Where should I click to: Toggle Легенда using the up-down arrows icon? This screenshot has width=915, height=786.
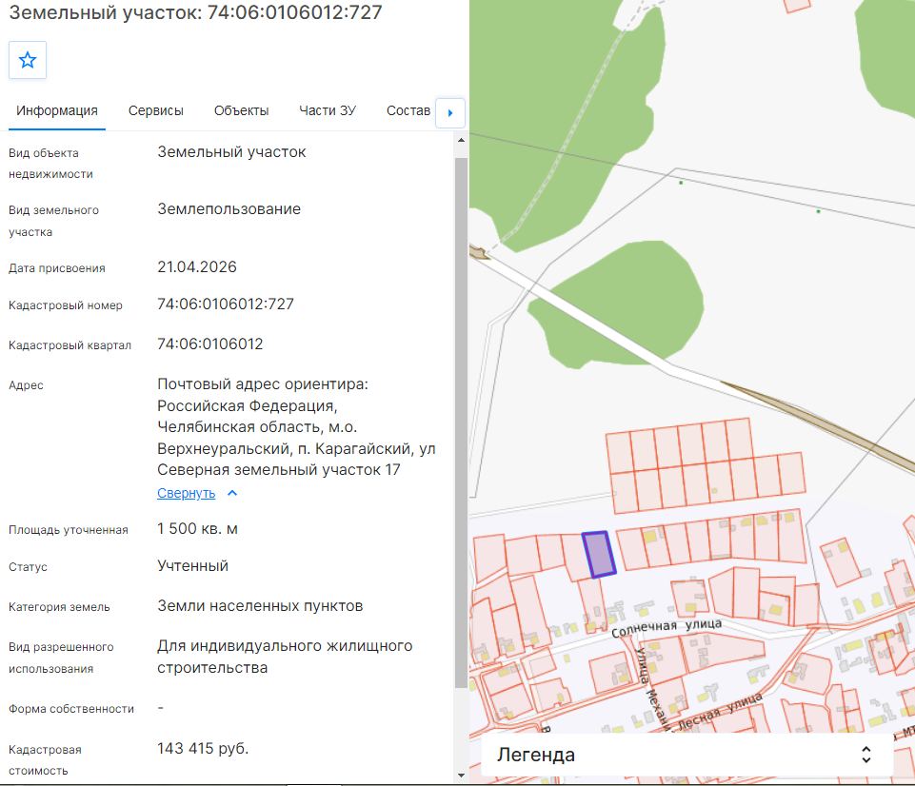pos(866,755)
